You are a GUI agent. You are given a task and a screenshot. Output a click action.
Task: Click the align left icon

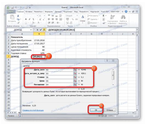[x=49, y=19]
